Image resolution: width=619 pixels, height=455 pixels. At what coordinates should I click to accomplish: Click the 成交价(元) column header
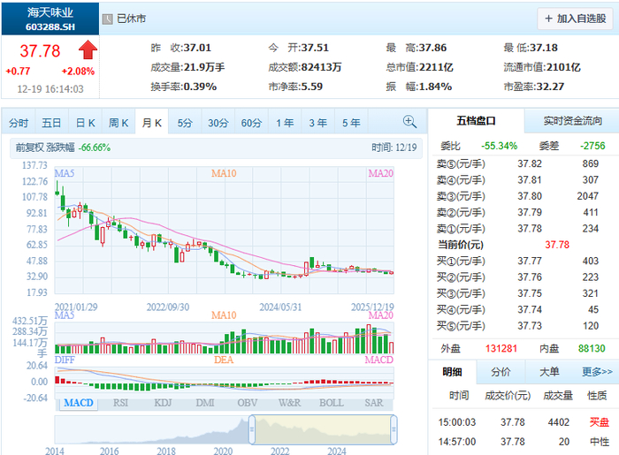point(508,396)
